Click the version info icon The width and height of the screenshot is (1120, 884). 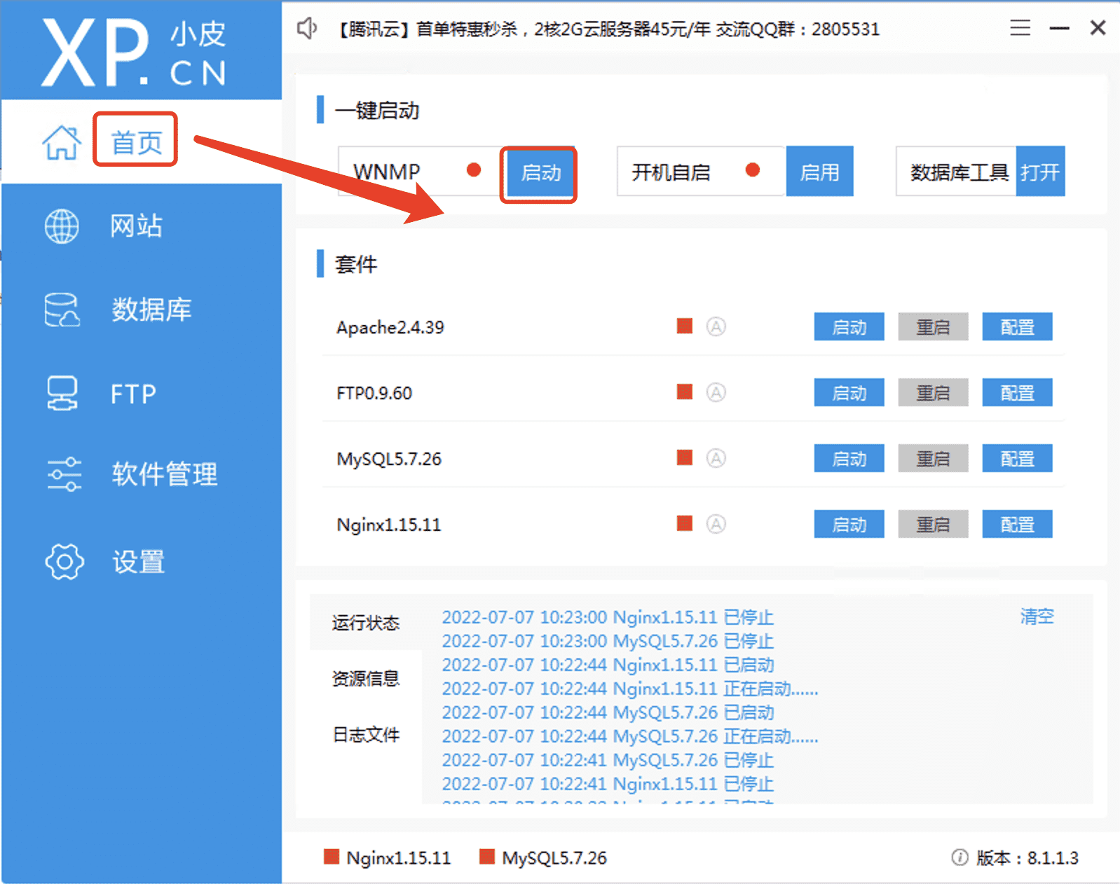tap(959, 857)
